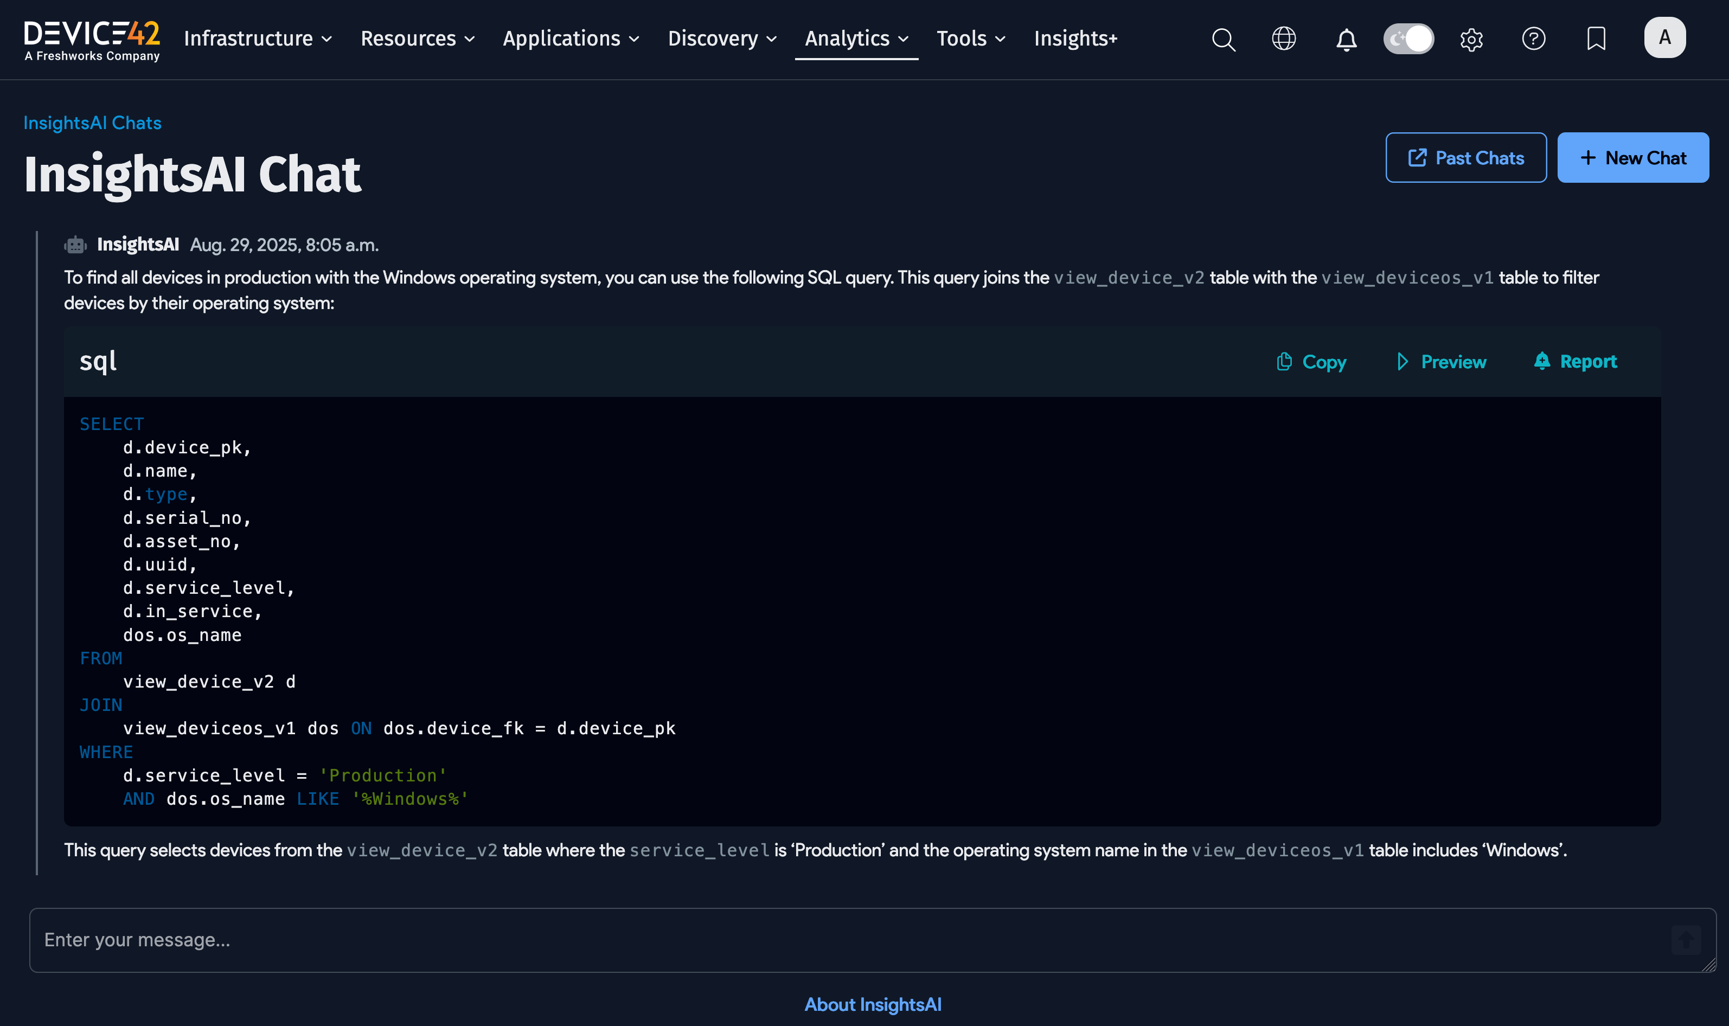
Task: Toggle the dark mode switch
Action: click(1408, 39)
